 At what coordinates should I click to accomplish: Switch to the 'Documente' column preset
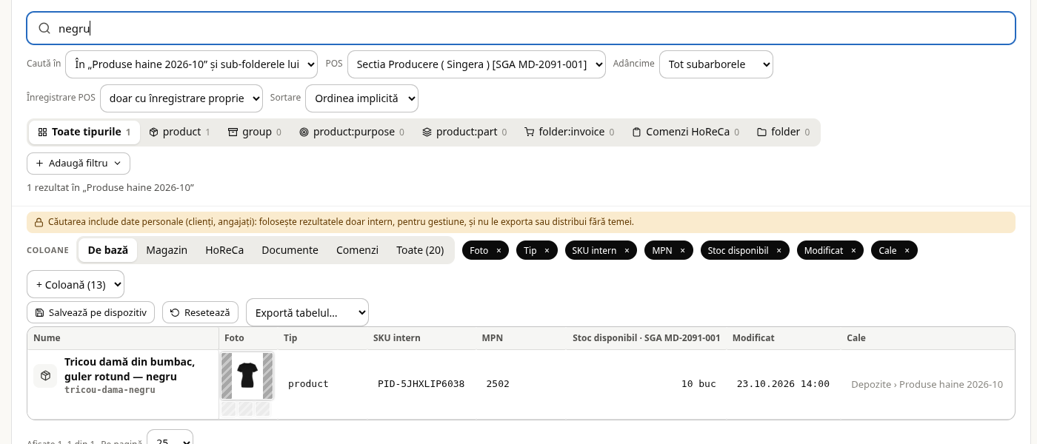(290, 250)
